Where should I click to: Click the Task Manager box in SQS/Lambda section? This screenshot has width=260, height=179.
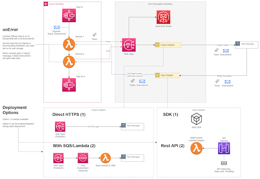(133, 158)
